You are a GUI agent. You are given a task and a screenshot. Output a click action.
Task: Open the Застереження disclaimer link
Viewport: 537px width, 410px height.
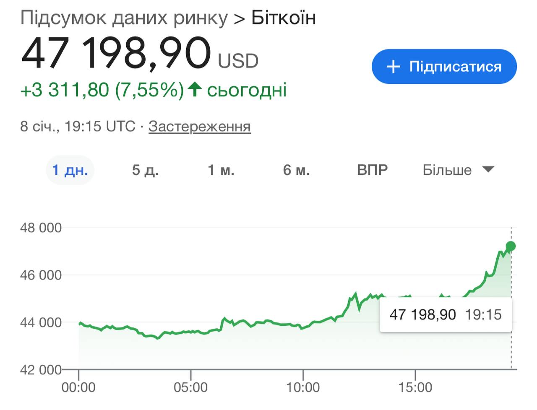tap(199, 126)
